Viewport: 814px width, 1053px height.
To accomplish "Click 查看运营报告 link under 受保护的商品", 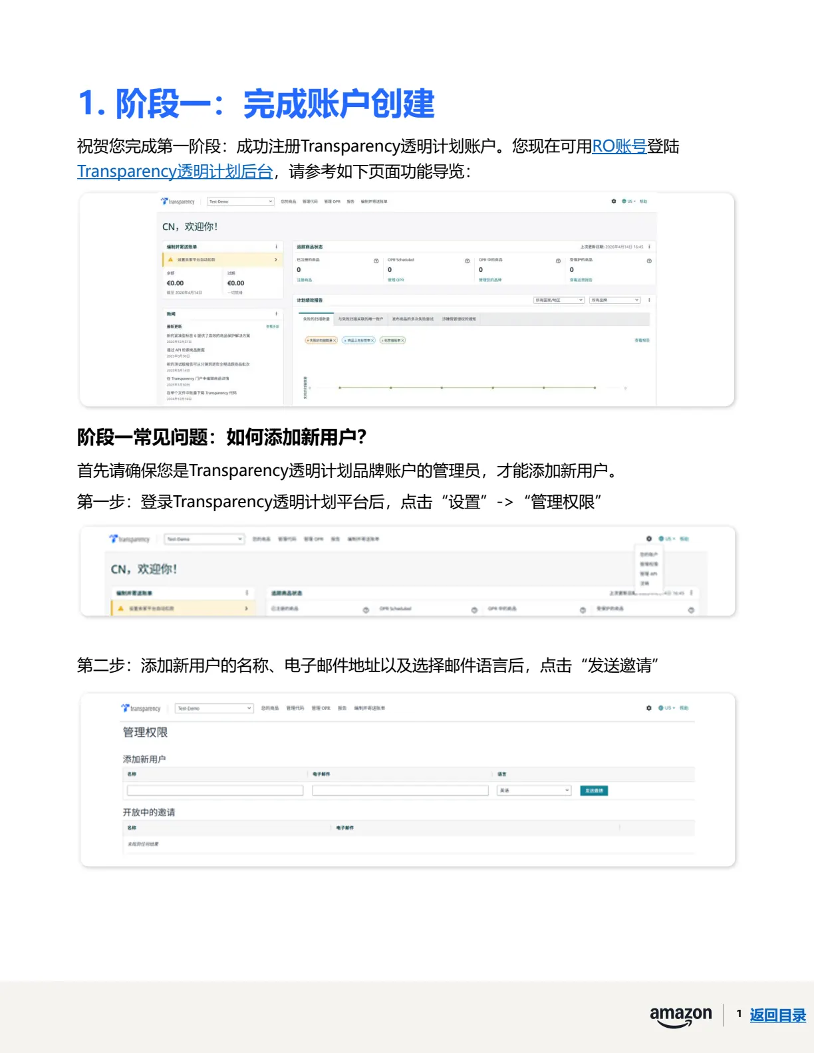I will coord(581,280).
